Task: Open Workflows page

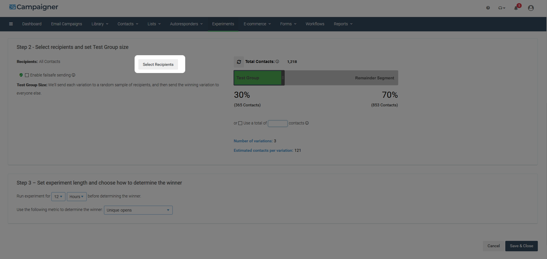Action: pos(315,24)
